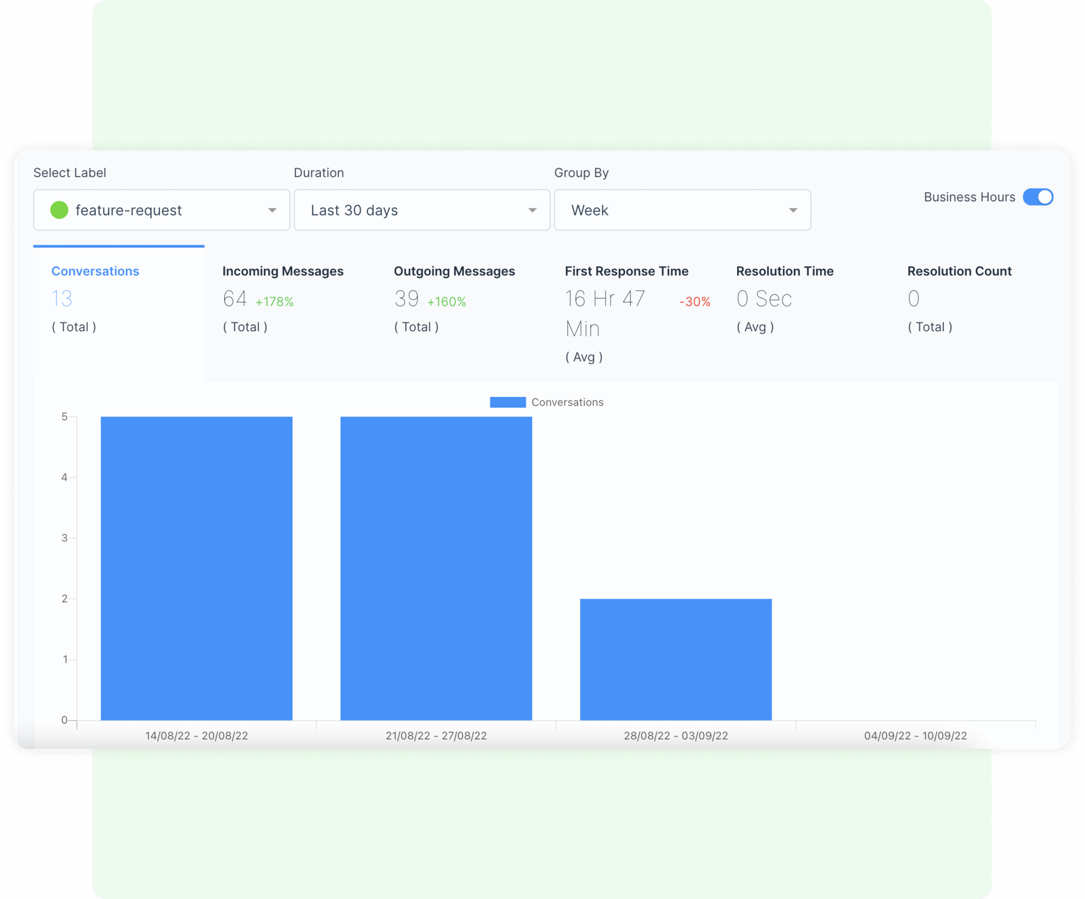
Task: Click the Group By field caption
Action: 581,173
